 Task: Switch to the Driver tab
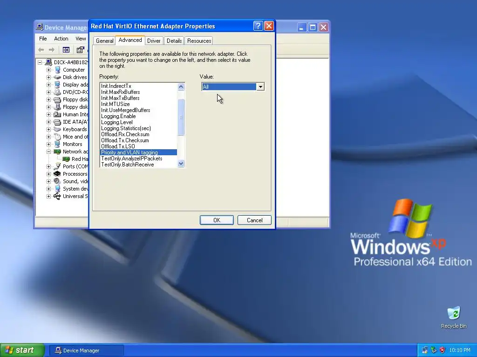(154, 41)
